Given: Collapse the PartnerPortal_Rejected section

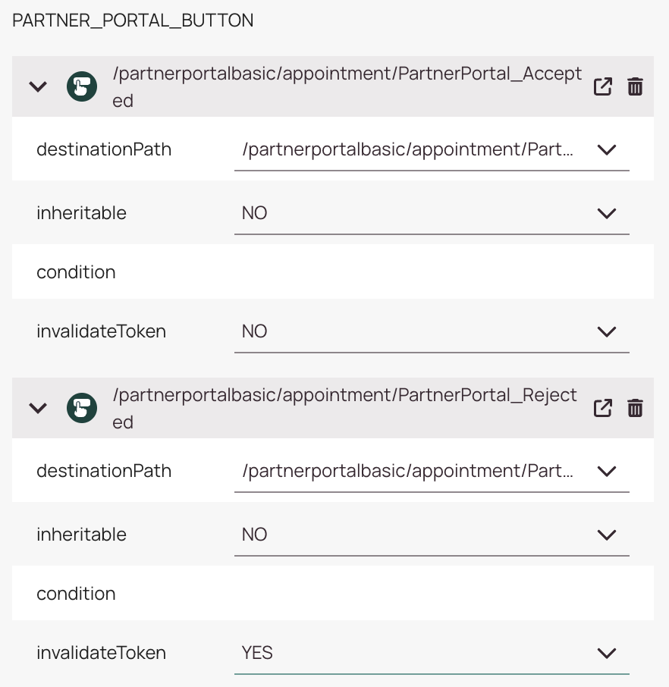Looking at the screenshot, I should click(x=37, y=408).
